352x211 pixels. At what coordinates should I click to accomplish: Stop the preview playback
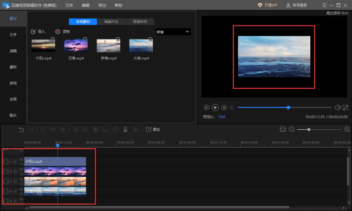coord(232,108)
